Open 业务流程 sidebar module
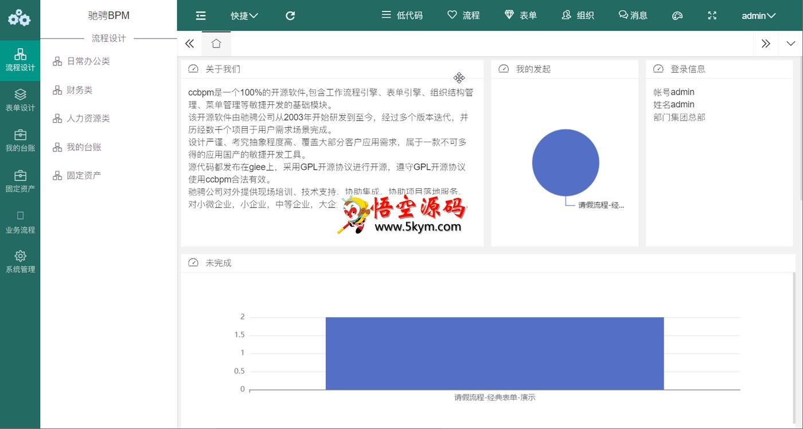This screenshot has height=429, width=803. click(x=20, y=223)
